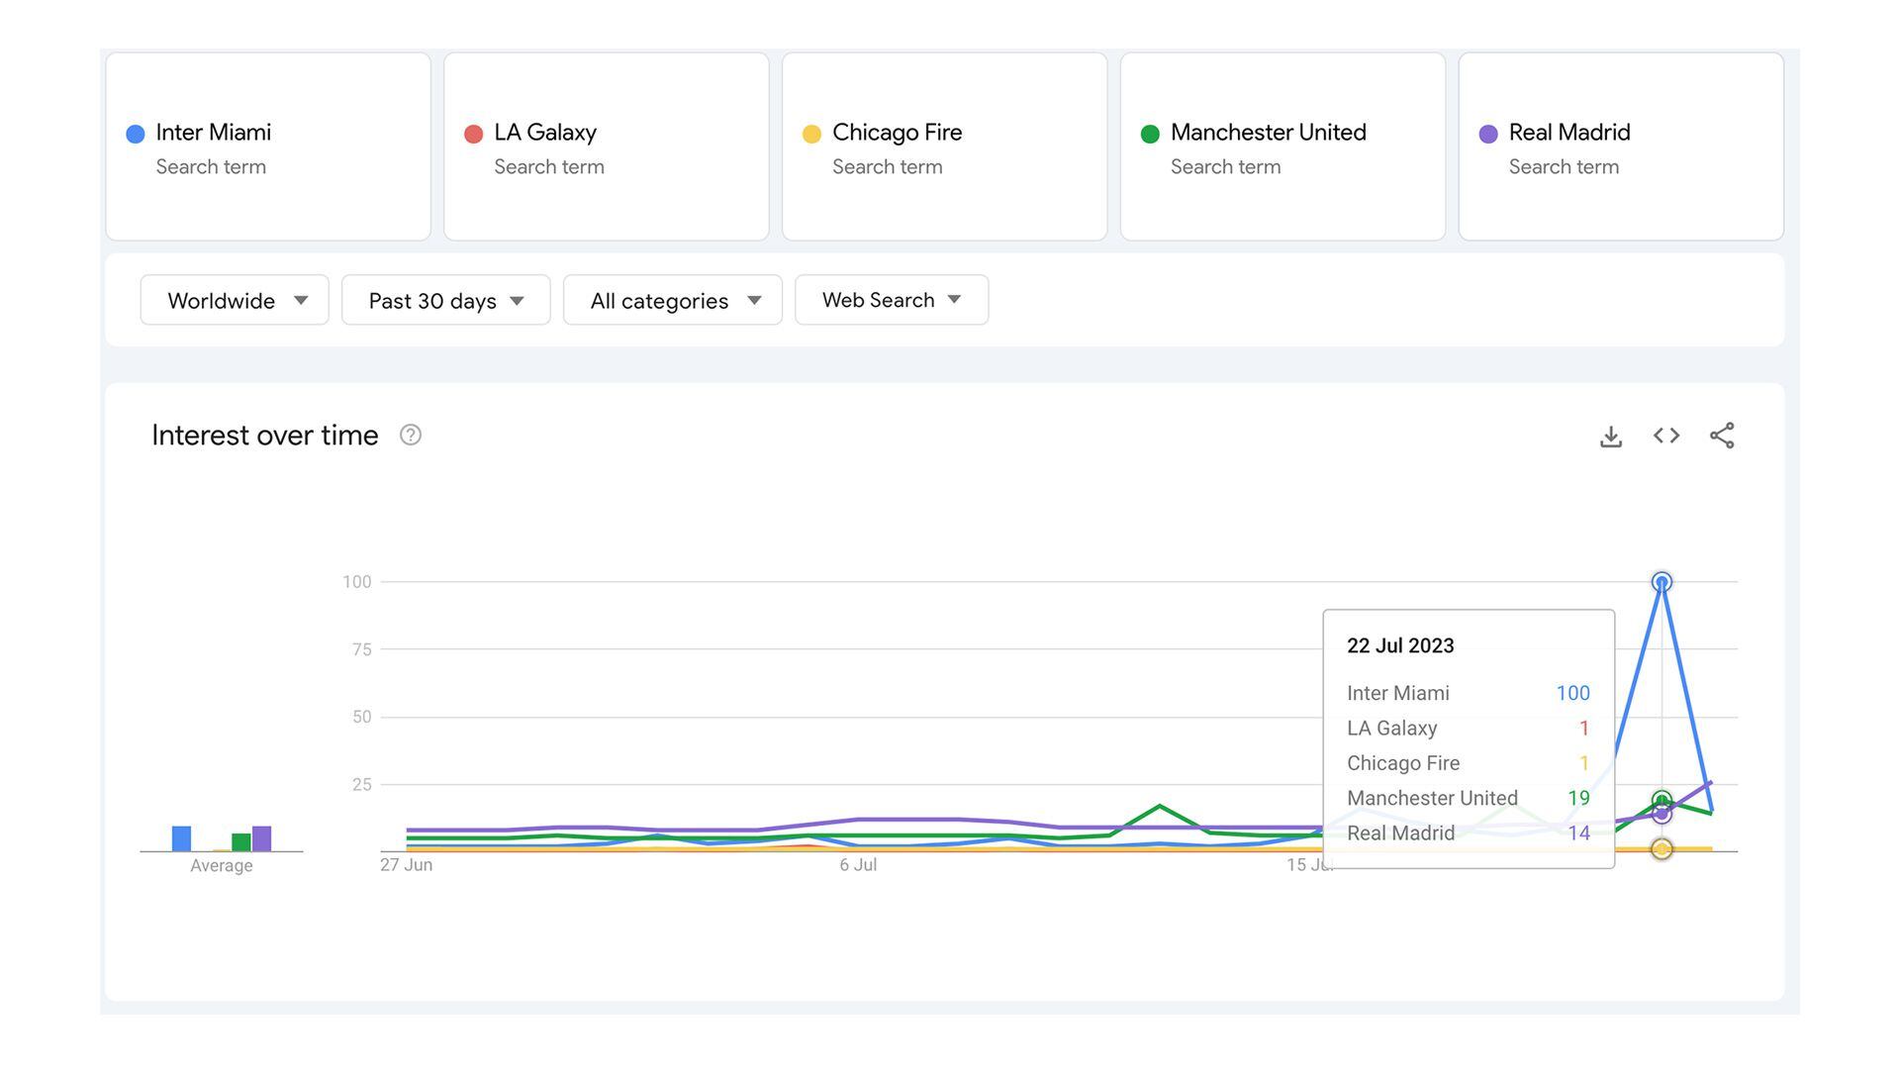Image resolution: width=1900 pixels, height=1079 pixels.
Task: Open the Worldwide region dropdown
Action: point(235,300)
